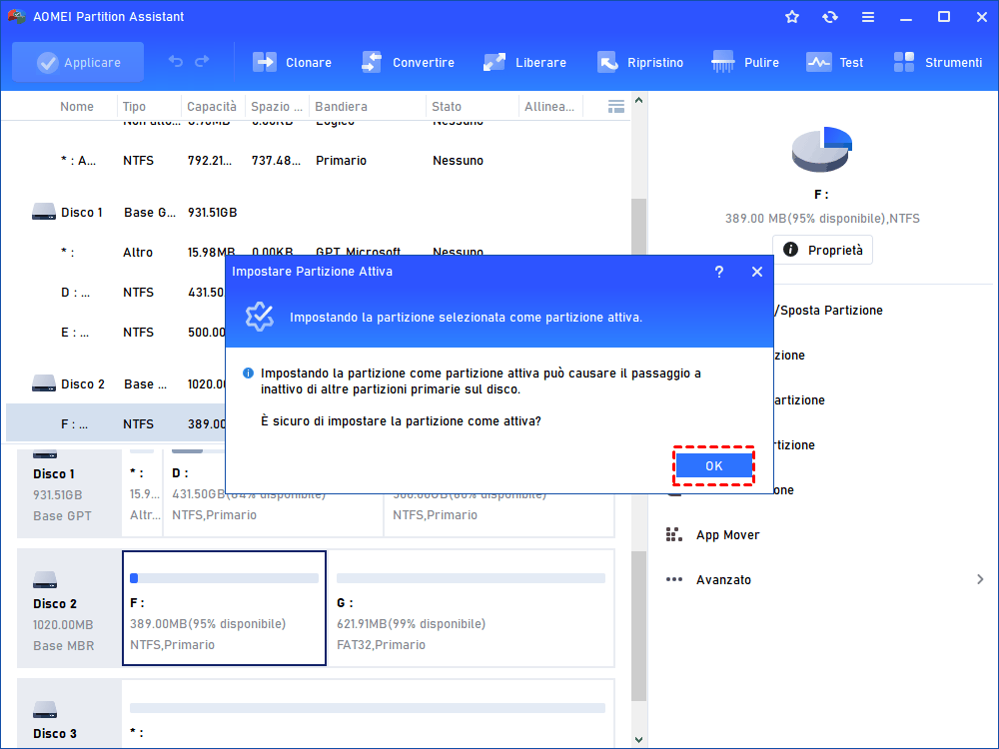Click the Disco 3 usage bar
This screenshot has width=999, height=749.
[368, 708]
